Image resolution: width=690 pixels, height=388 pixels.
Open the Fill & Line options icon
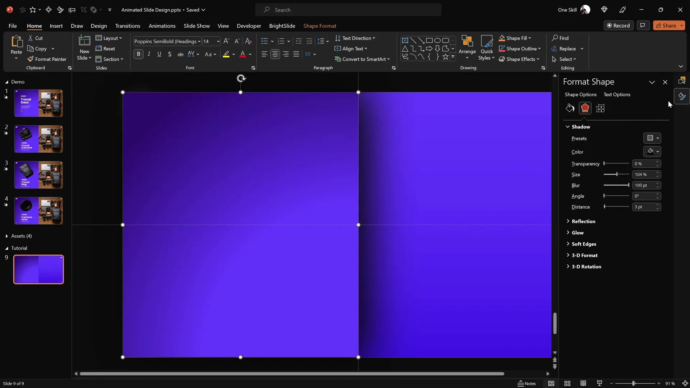coord(570,108)
